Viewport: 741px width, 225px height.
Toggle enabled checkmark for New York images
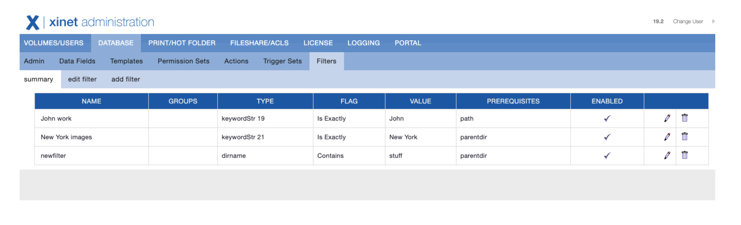(607, 137)
